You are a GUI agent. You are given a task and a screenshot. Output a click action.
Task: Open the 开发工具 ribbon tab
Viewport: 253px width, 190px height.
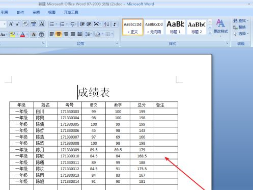click(x=71, y=12)
